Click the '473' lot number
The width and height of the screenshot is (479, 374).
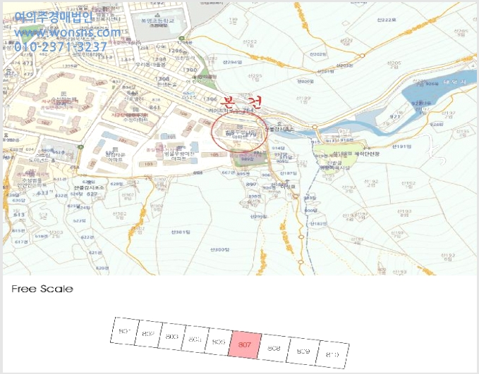28,63
